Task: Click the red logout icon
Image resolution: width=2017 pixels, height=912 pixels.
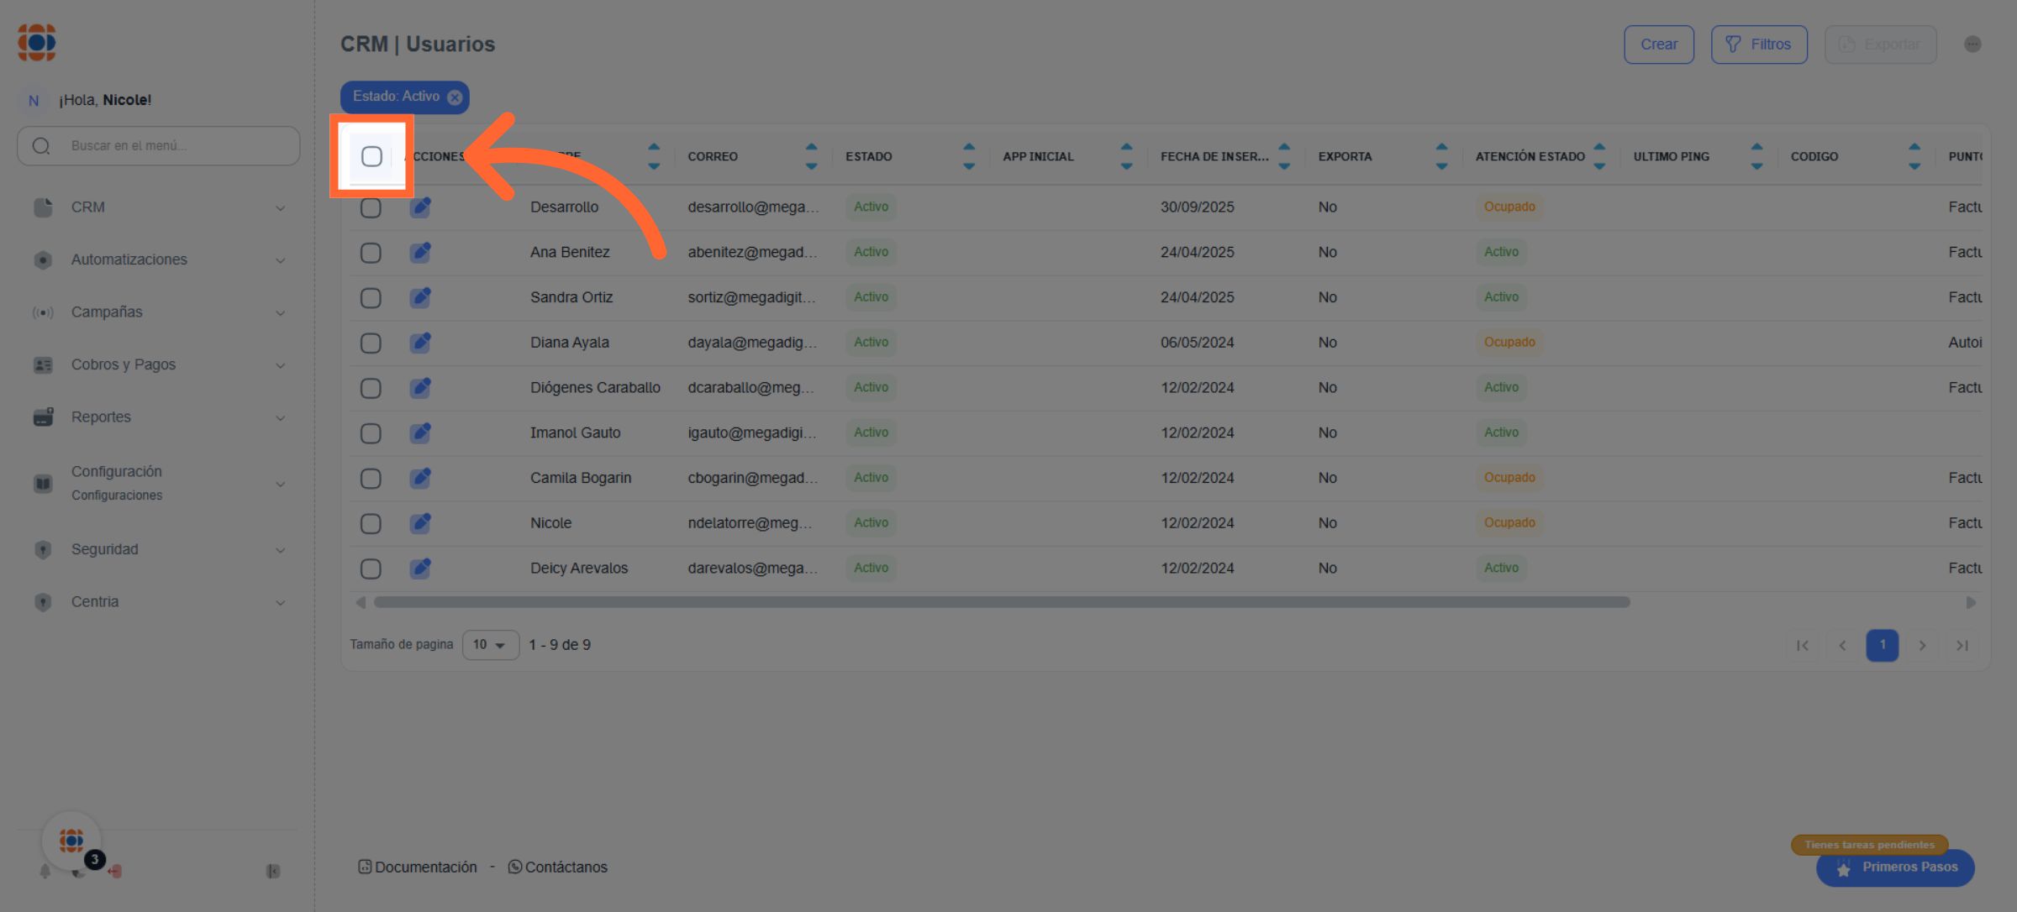Action: 115,872
